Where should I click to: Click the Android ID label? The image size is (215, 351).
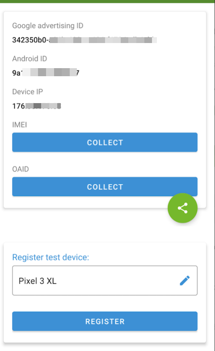pyautogui.click(x=30, y=59)
